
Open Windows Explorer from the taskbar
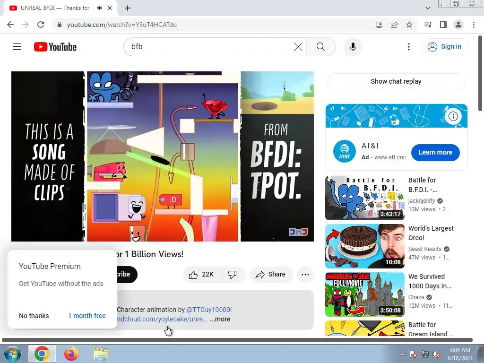[101, 354]
